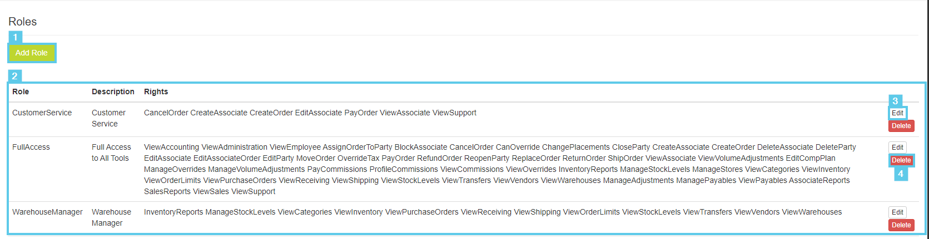Viewport: 929px width, 239px height.
Task: Delete the CustomerService role
Action: point(901,126)
